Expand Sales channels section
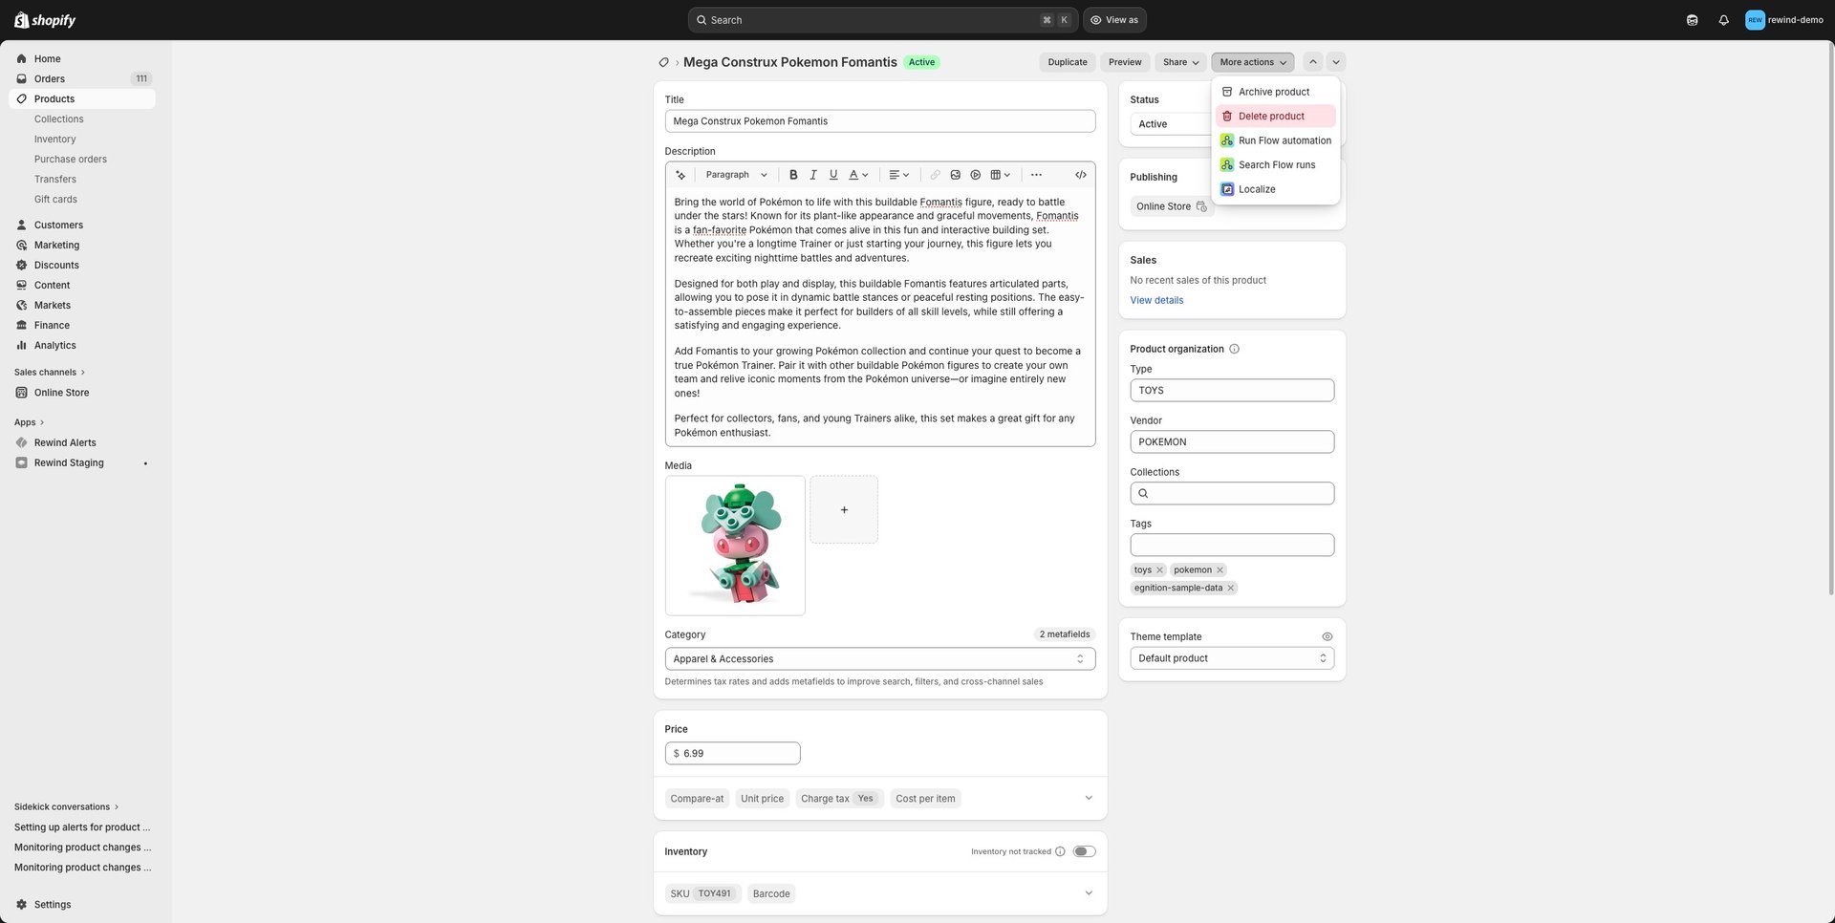This screenshot has height=923, width=1835. pos(50,373)
